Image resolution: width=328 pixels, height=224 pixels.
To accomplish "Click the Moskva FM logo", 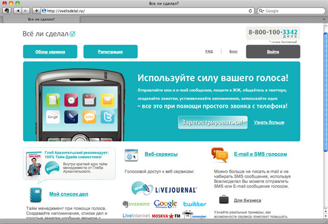I will tap(166, 216).
